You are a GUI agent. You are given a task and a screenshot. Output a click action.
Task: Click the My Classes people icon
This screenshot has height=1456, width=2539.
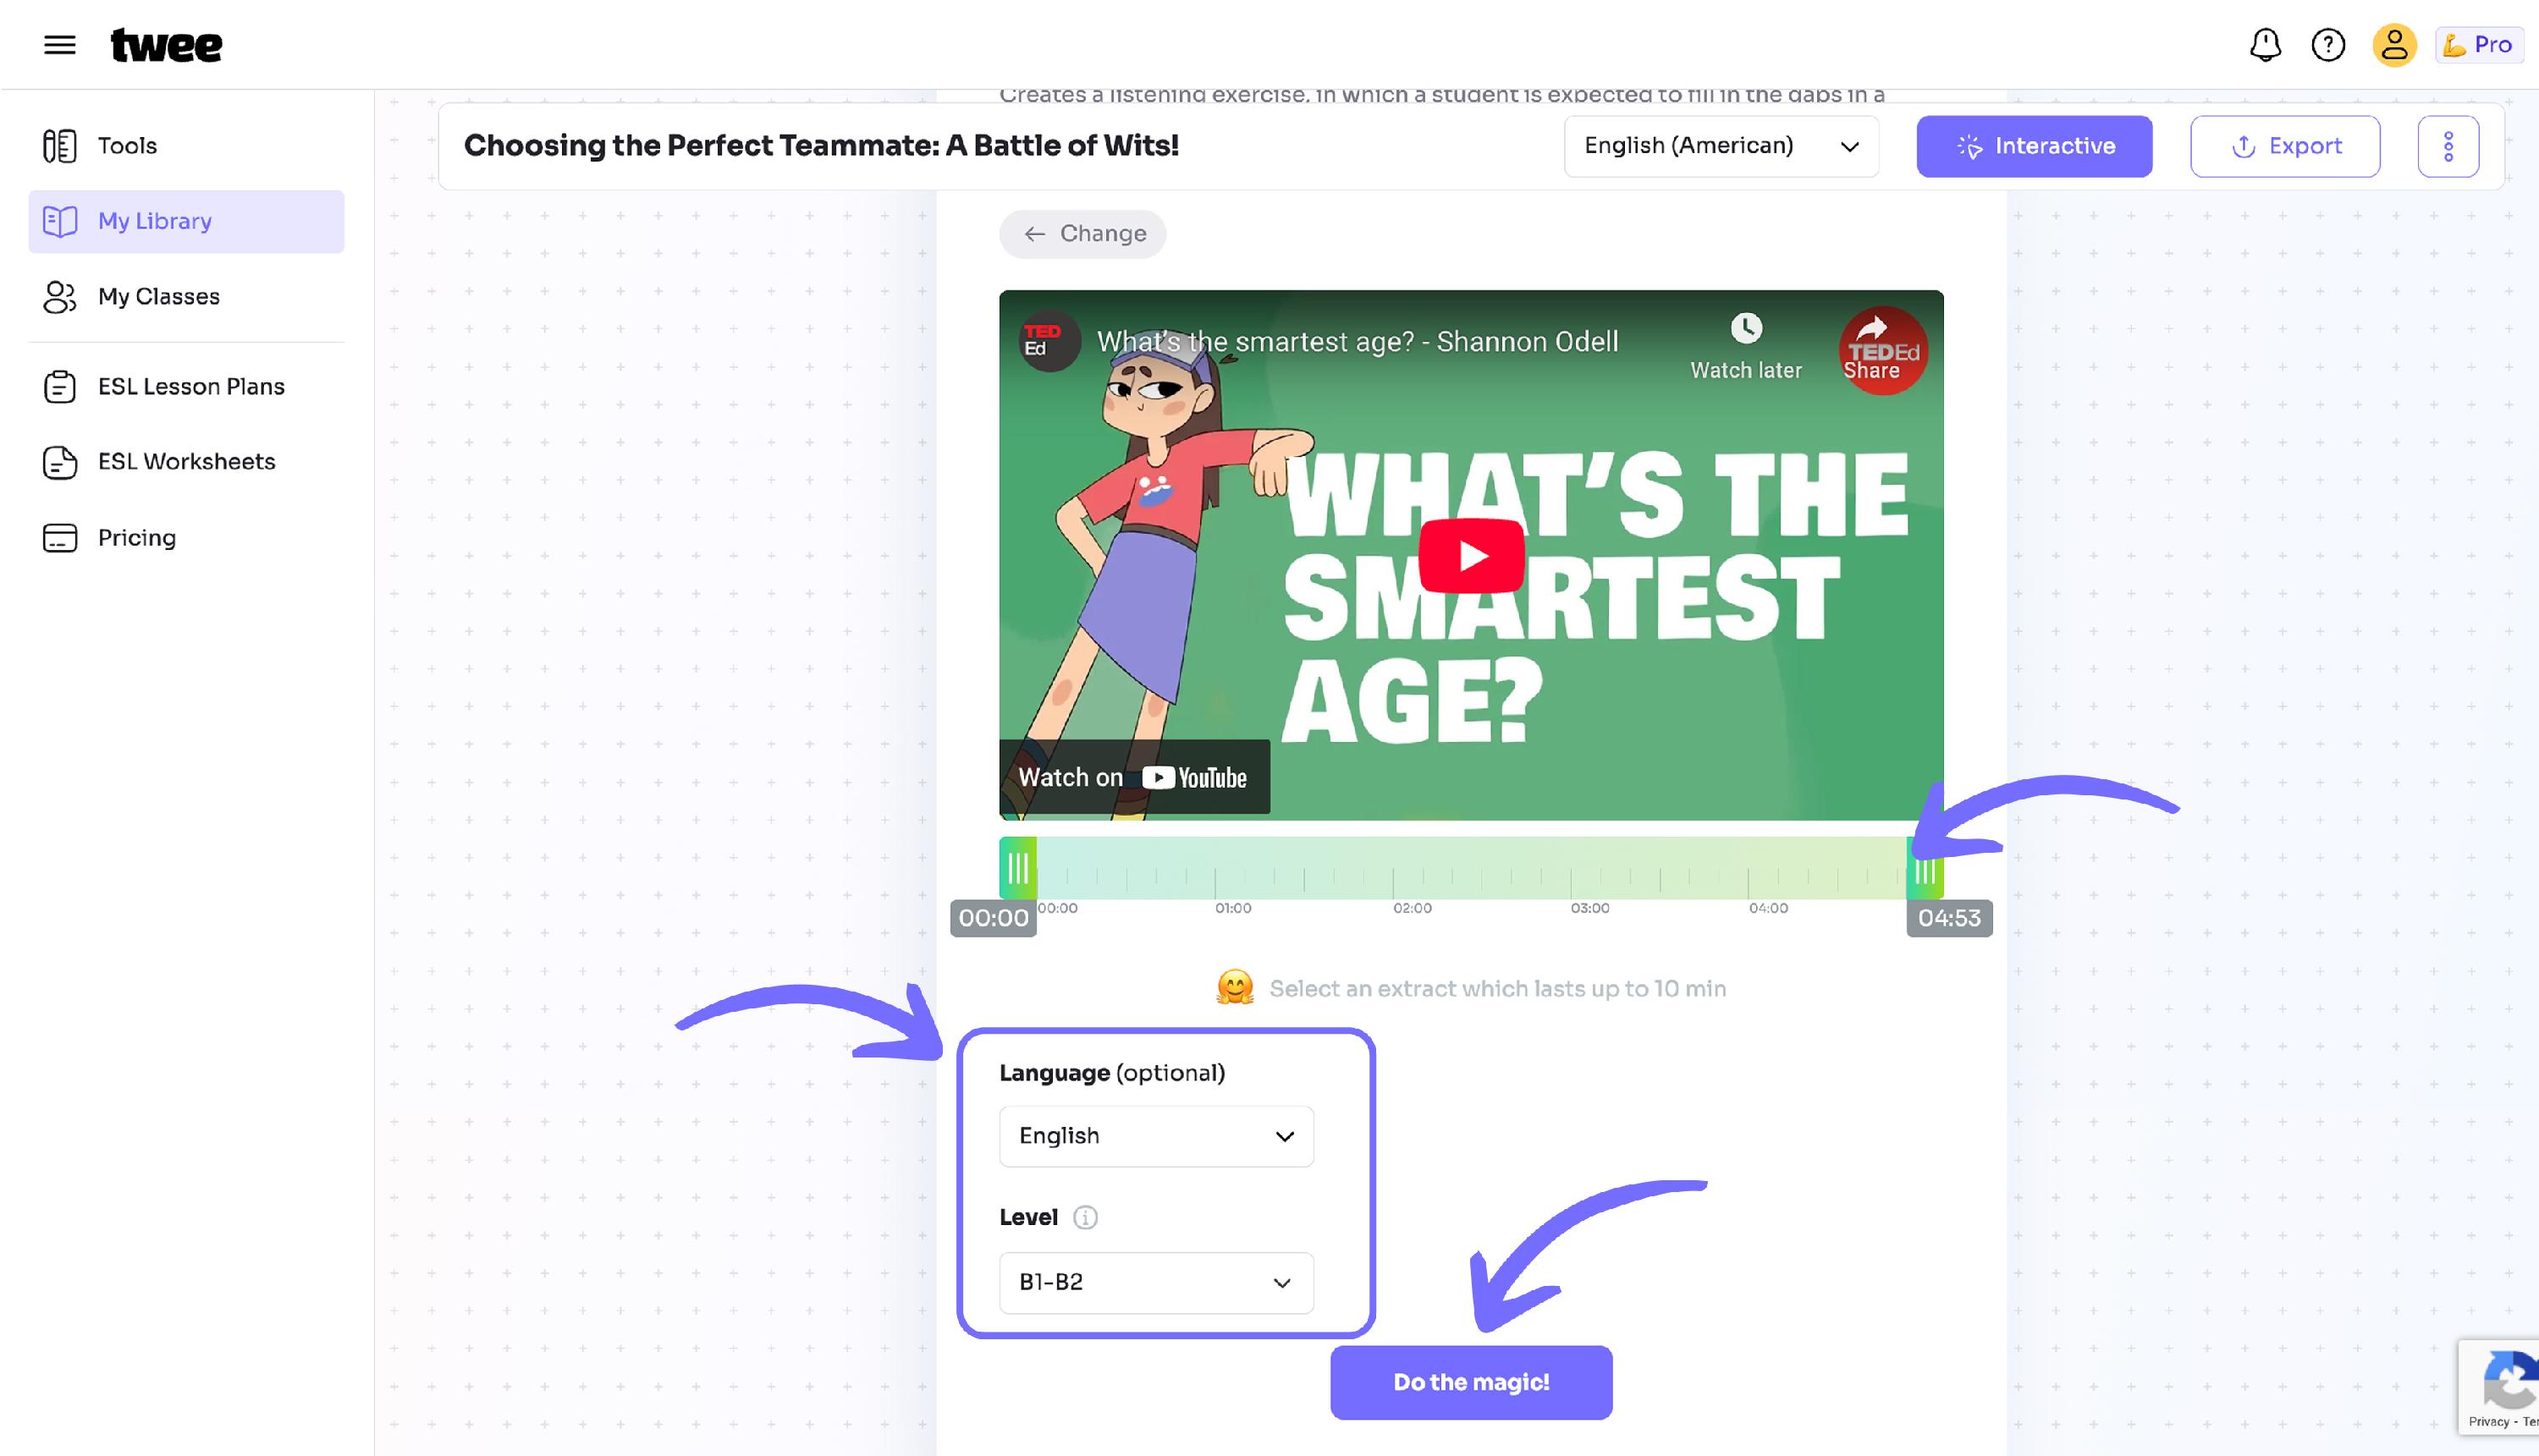[x=60, y=297]
